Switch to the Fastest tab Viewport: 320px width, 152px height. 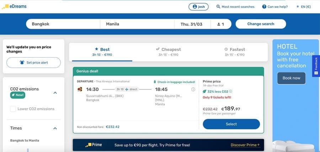235,52
